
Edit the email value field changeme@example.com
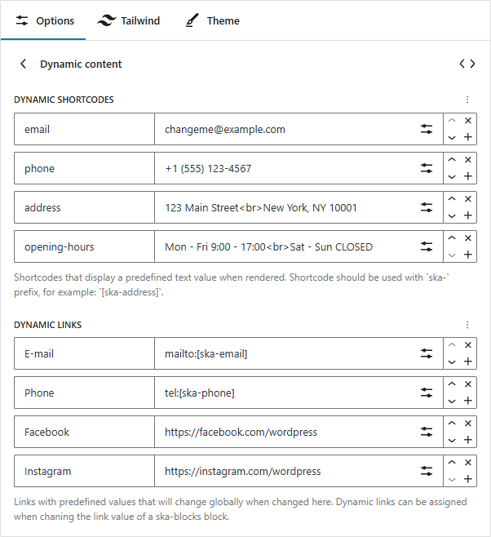click(x=285, y=129)
